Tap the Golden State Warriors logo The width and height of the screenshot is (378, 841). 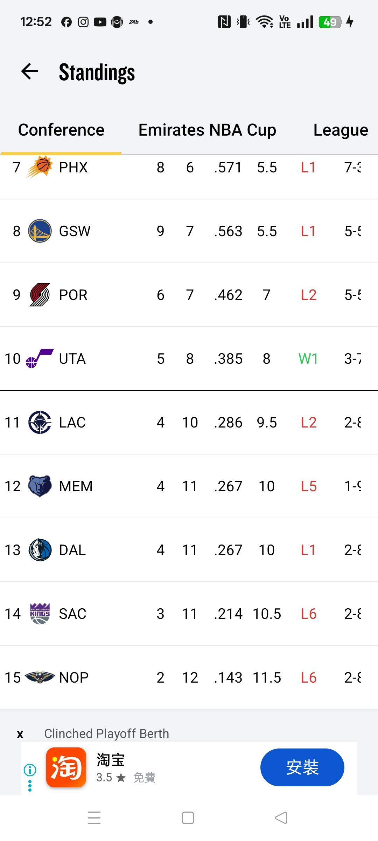40,231
